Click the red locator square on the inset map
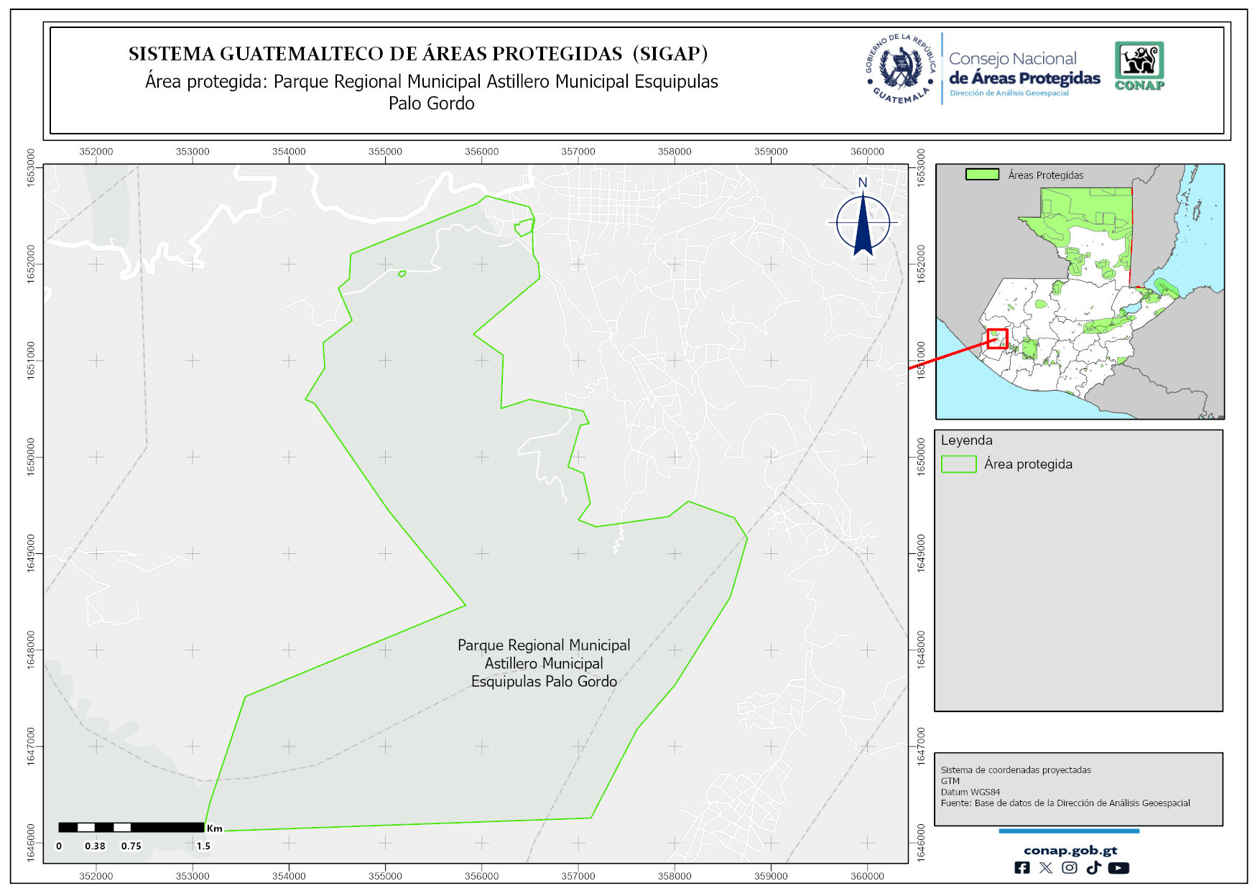This screenshot has width=1260, height=891. point(997,338)
